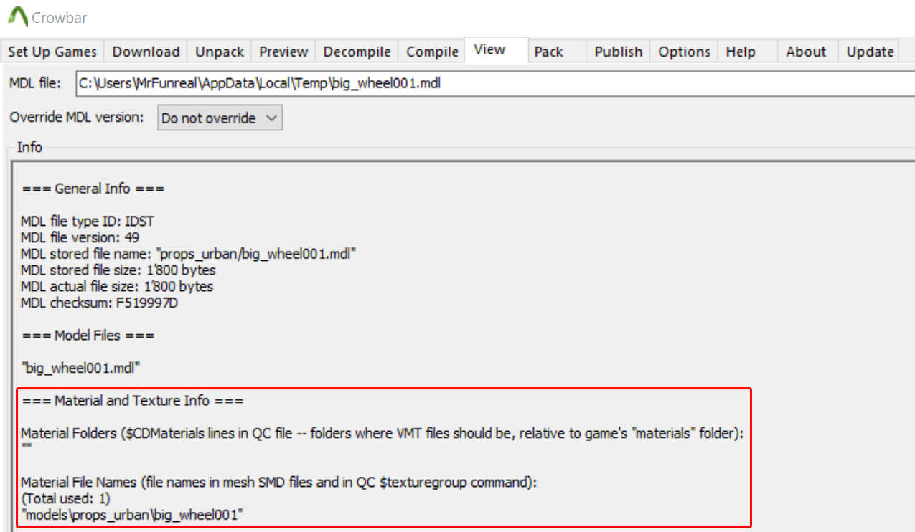Viewport: 915px width, 532px height.
Task: Open the Set Up Games tab
Action: [x=52, y=52]
